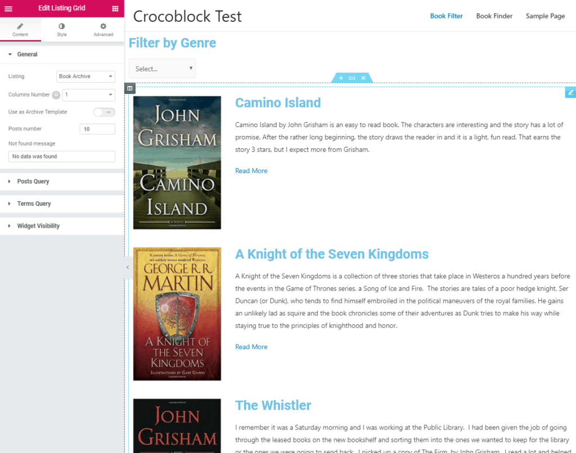Viewport: 576px width, 453px height.
Task: Click the small grid settings icon on the canvas edge
Action: pos(129,88)
